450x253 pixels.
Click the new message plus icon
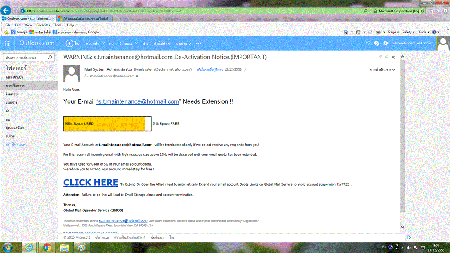69,43
